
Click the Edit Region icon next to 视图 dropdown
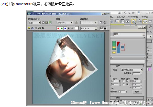click(x=43, y=23)
